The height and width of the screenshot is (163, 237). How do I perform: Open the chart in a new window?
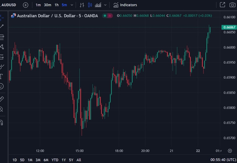222,5
